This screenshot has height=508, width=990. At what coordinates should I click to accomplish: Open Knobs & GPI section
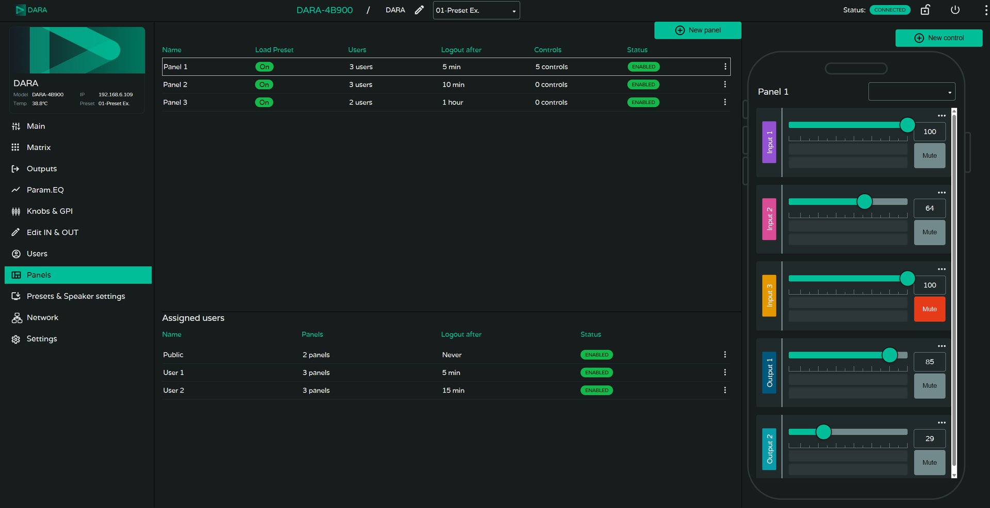(78, 211)
